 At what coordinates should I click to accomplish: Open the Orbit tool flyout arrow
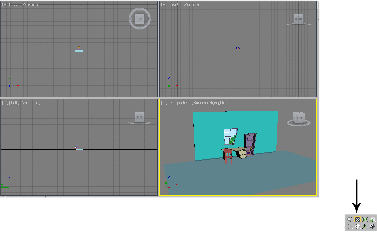pyautogui.click(x=368, y=229)
